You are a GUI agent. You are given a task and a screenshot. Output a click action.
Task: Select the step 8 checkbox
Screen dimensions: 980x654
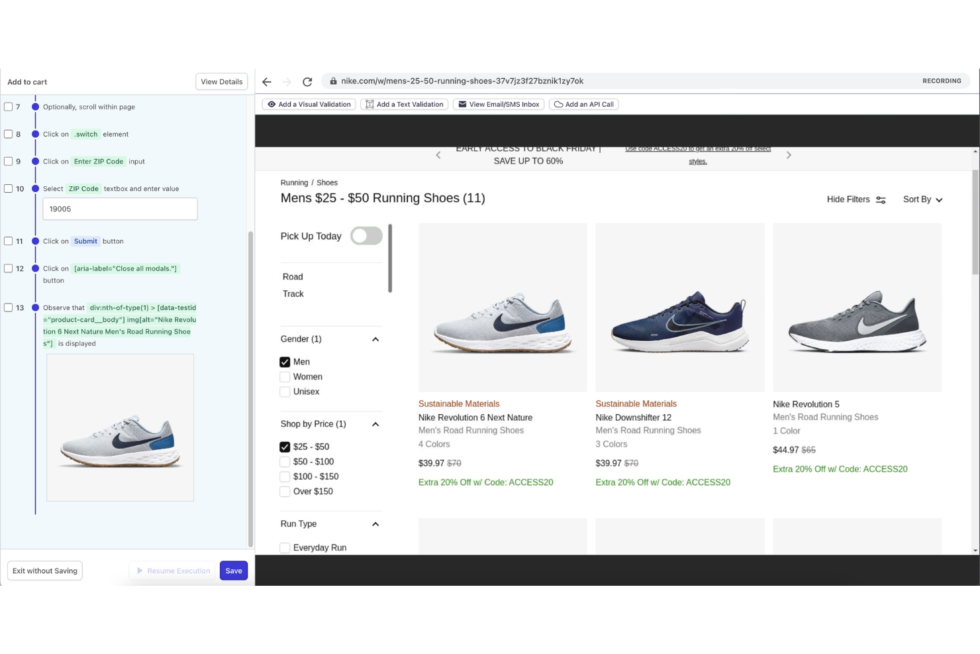pos(9,134)
